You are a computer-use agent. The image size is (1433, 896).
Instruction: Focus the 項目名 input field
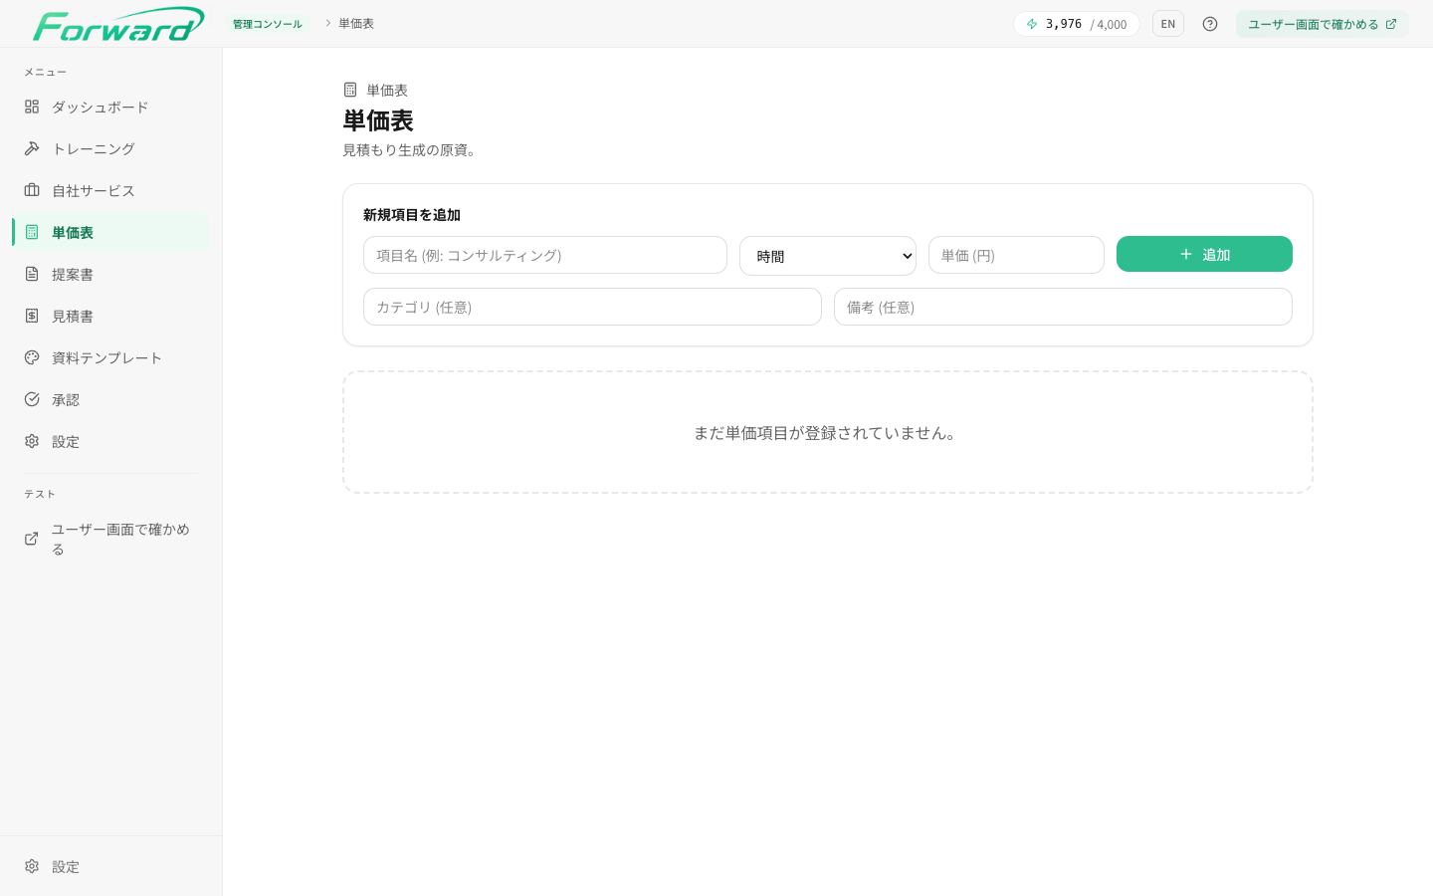point(545,255)
